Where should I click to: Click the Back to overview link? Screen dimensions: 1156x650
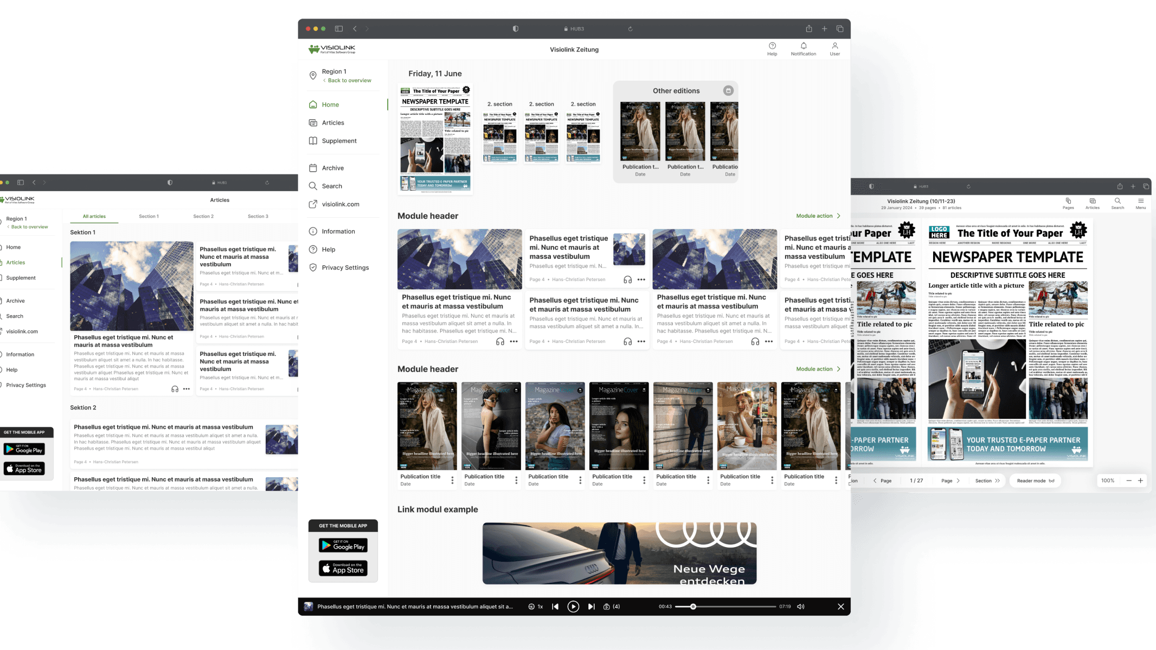click(x=349, y=80)
